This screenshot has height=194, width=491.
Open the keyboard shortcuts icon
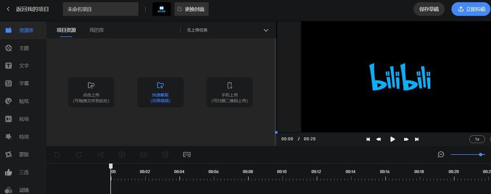tap(187, 154)
